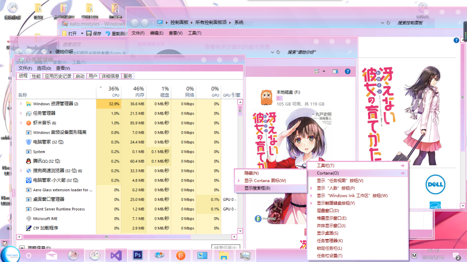Image resolution: width=467 pixels, height=262 pixels.
Task: Expand the 虾米音乐 (6) process group
Action: (21, 123)
